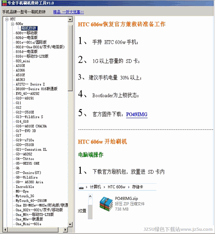Select One E8-M8Sw--M8Sw/时尚版 model

coord(42,205)
